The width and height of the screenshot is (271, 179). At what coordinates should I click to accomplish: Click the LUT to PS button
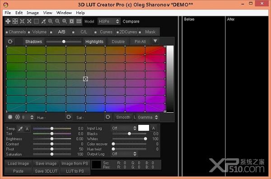point(75,171)
